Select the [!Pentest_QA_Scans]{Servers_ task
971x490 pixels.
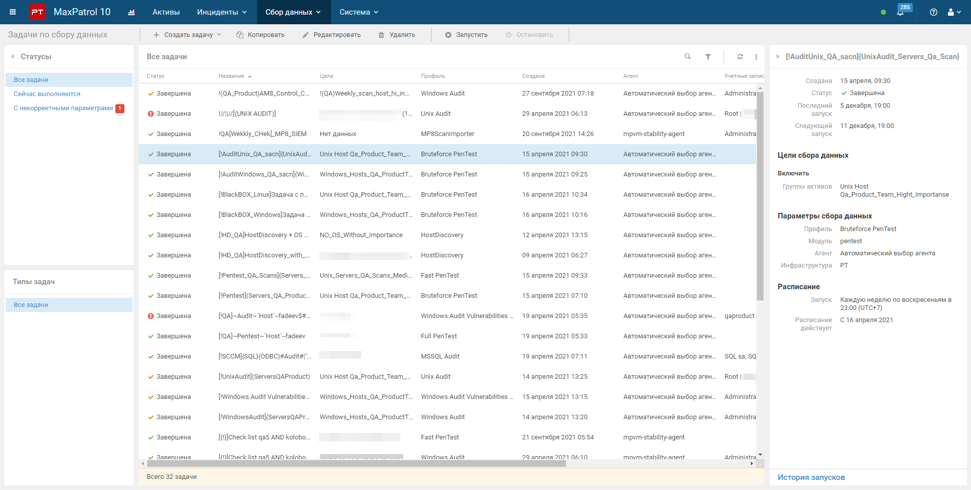(447, 276)
